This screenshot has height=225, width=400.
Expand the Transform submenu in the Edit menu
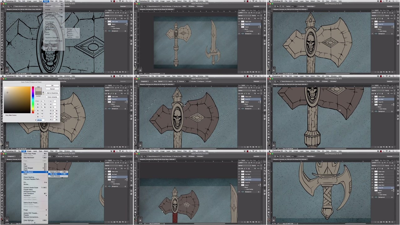pyautogui.click(x=35, y=196)
